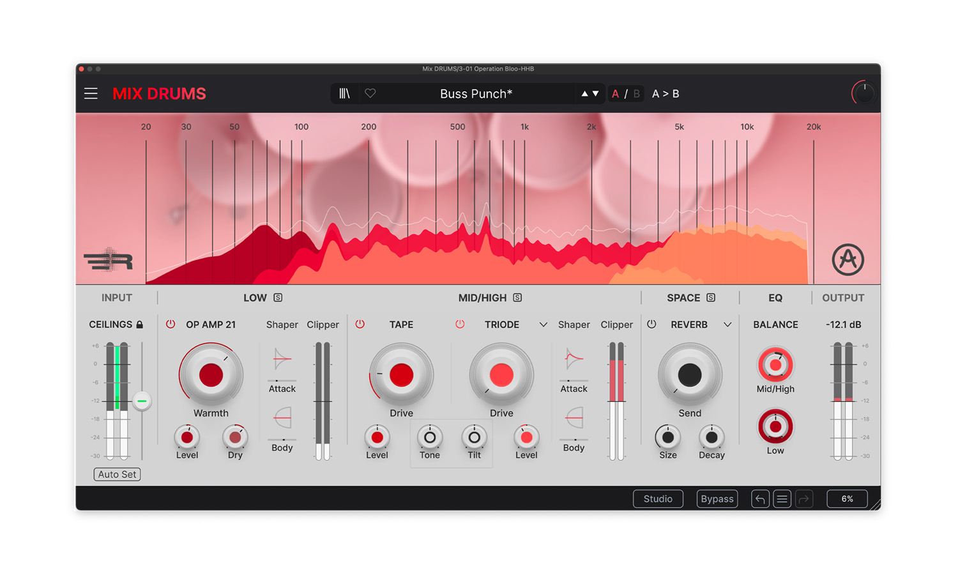Click the TRIODE Drive knob
The width and height of the screenshot is (958, 575).
(x=501, y=375)
